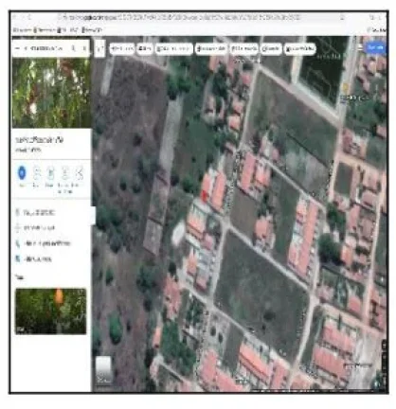Image resolution: width=396 pixels, height=409 pixels.
Task: Click the Nearby icon in place panel
Action: 50,172
